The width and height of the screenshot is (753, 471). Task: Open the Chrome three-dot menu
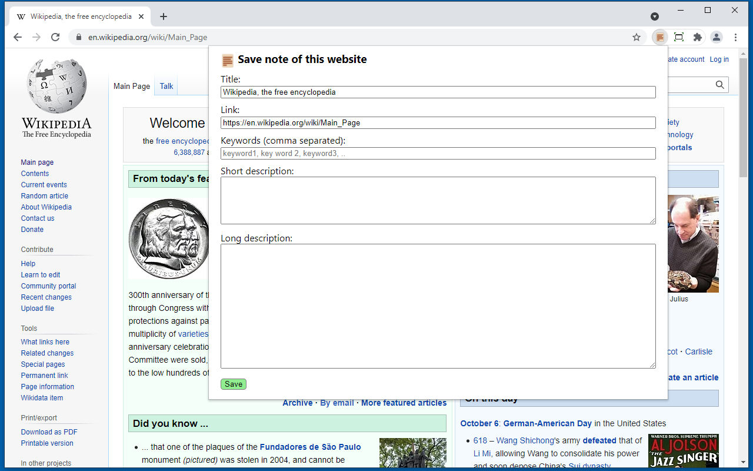point(735,37)
